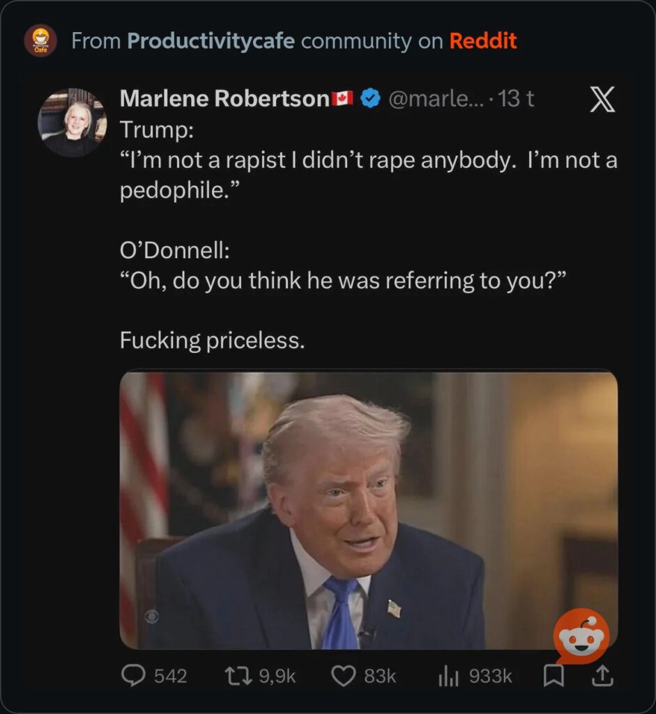Viewport: 656px width, 714px height.
Task: Click the 542 replies count
Action: (x=170, y=676)
